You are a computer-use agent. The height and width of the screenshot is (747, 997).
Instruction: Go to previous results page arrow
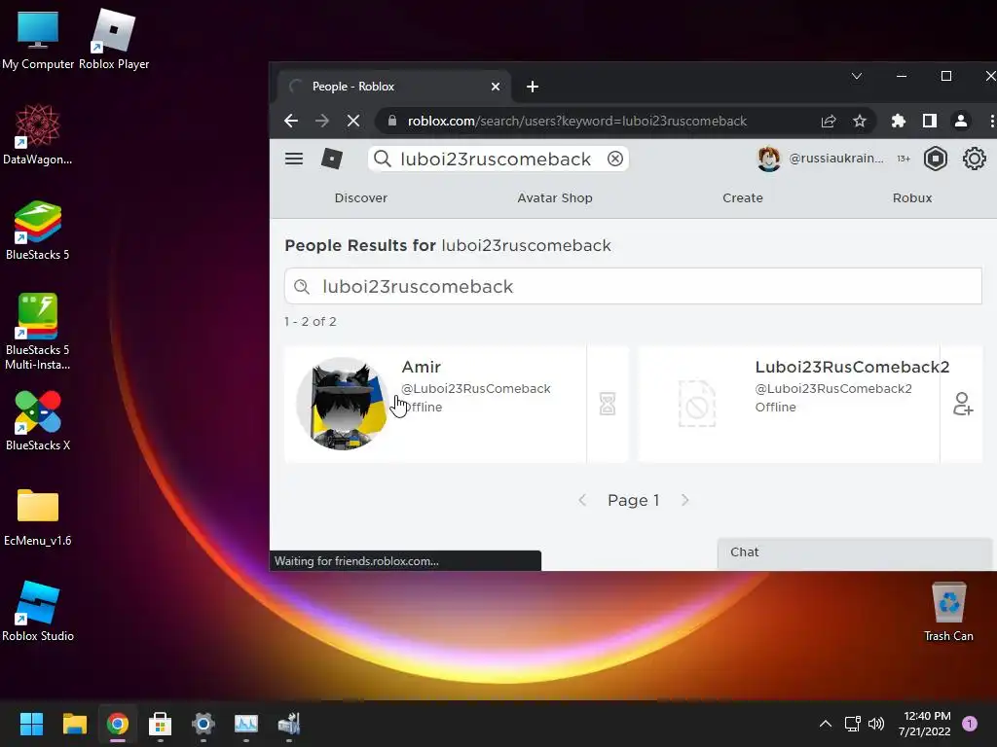582,501
